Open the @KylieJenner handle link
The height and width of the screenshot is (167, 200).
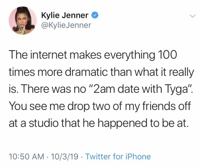(x=66, y=25)
